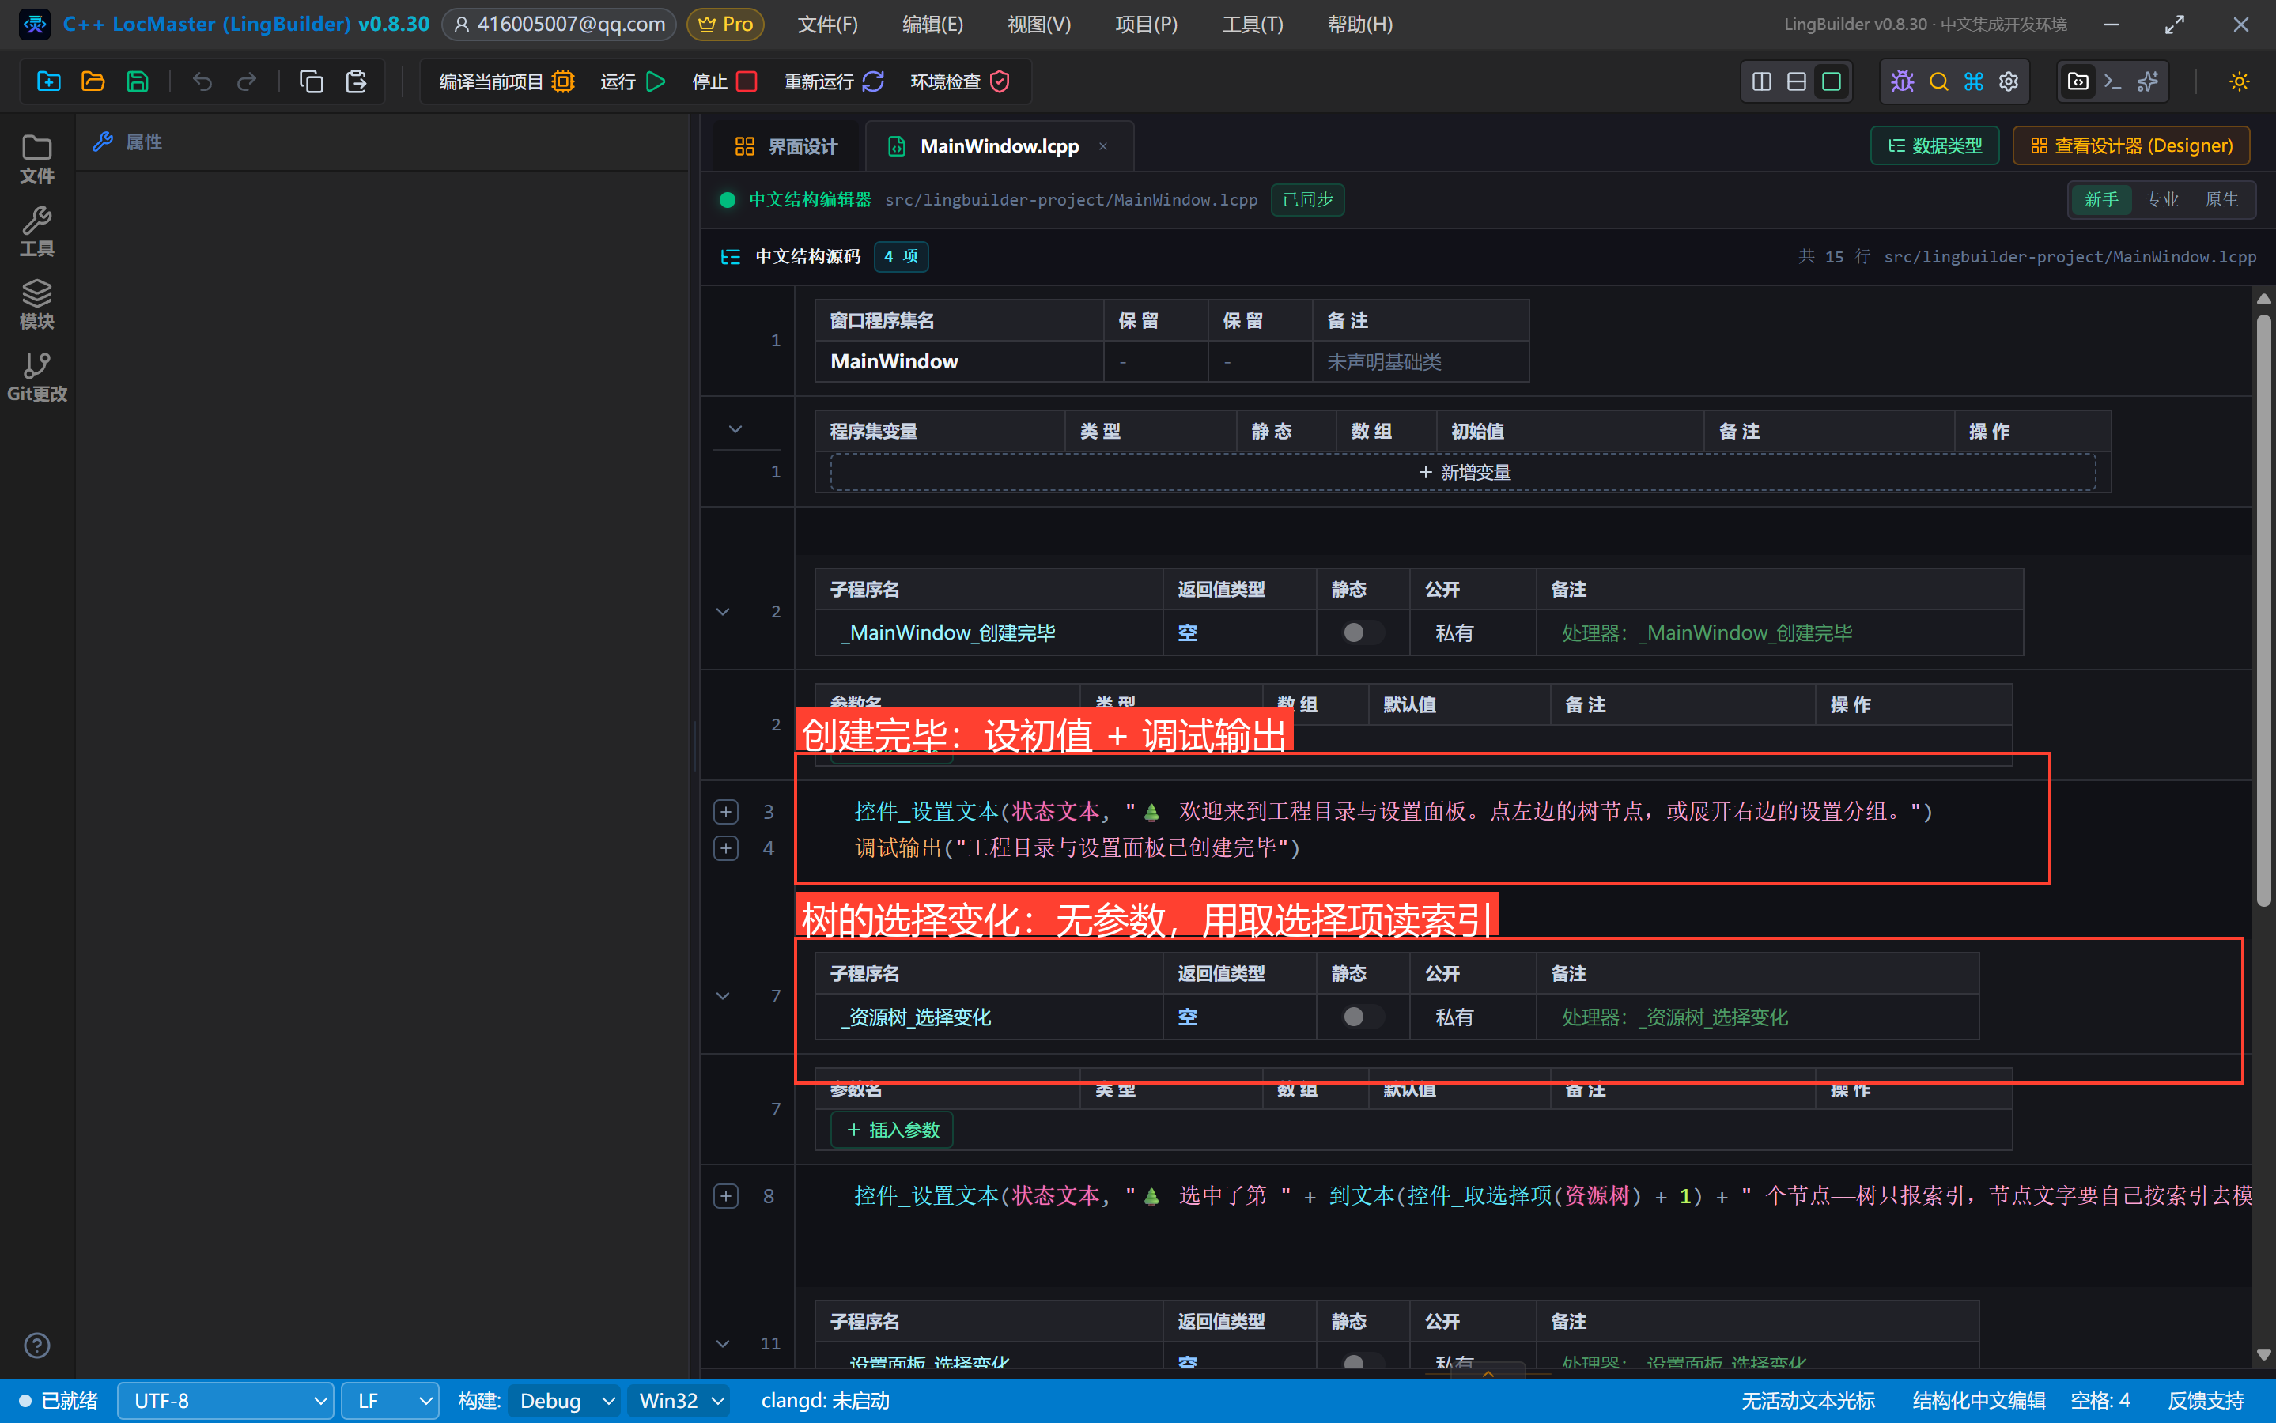Screen dimensions: 2276x1423
Task: Collapse the 程序集变量 section chevron
Action: tap(735, 429)
